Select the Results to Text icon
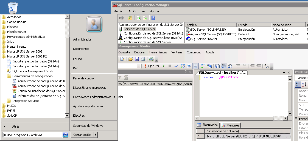Image resolution: width=308 pixels, height=141 pixels. (x=217, y=66)
